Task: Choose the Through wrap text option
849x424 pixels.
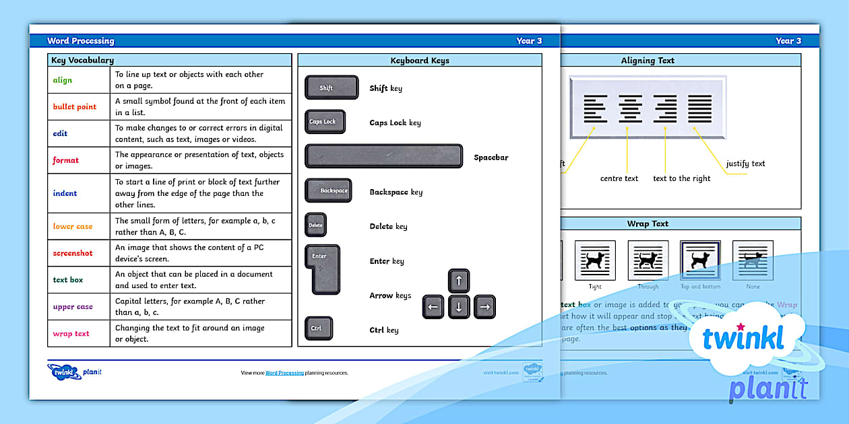Action: (x=648, y=260)
